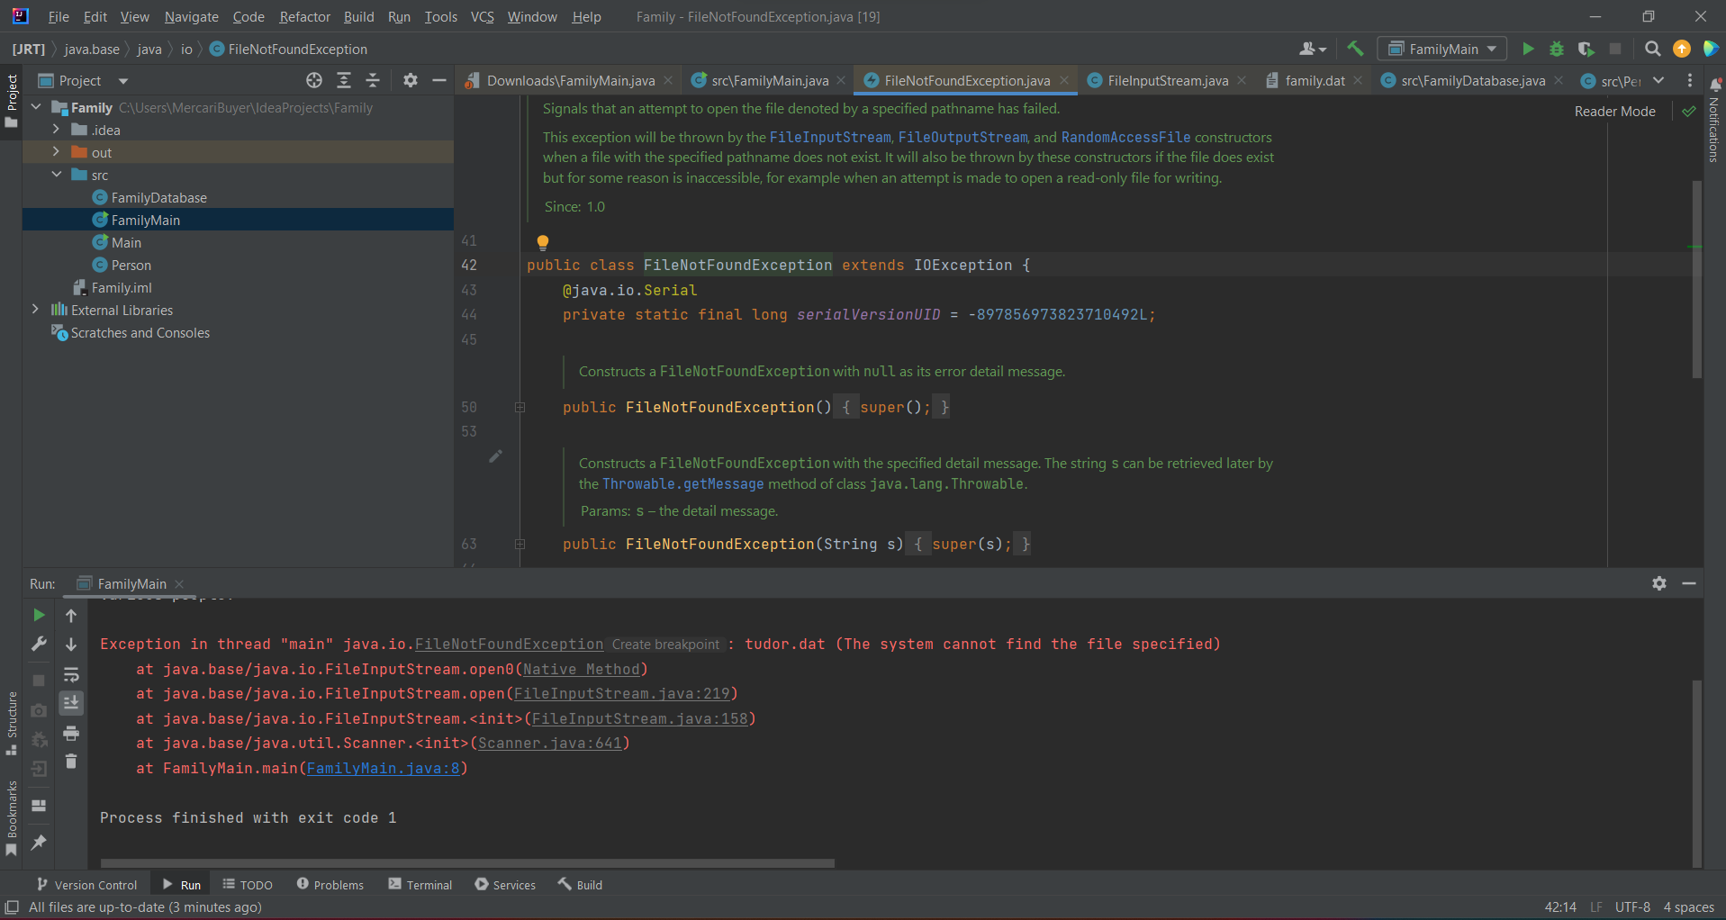Start debugging with the bug icon
This screenshot has height=920, width=1726.
click(1557, 49)
